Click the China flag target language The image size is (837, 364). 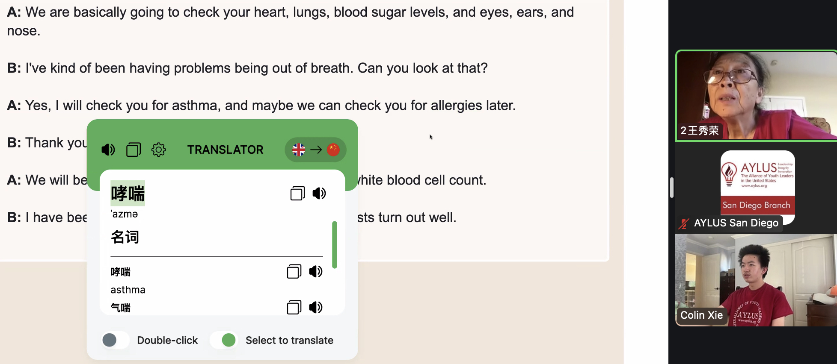(333, 150)
